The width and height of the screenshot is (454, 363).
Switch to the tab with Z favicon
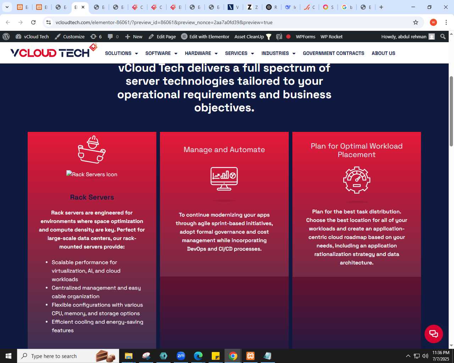[x=253, y=7]
